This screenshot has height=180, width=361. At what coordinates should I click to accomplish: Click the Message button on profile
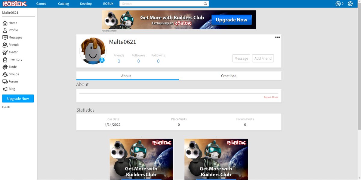[x=241, y=58]
